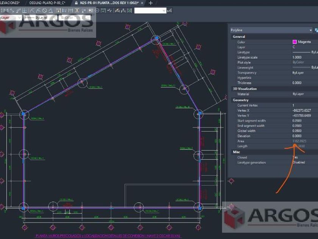Add a new drawing tab with plus

click(x=150, y=3)
